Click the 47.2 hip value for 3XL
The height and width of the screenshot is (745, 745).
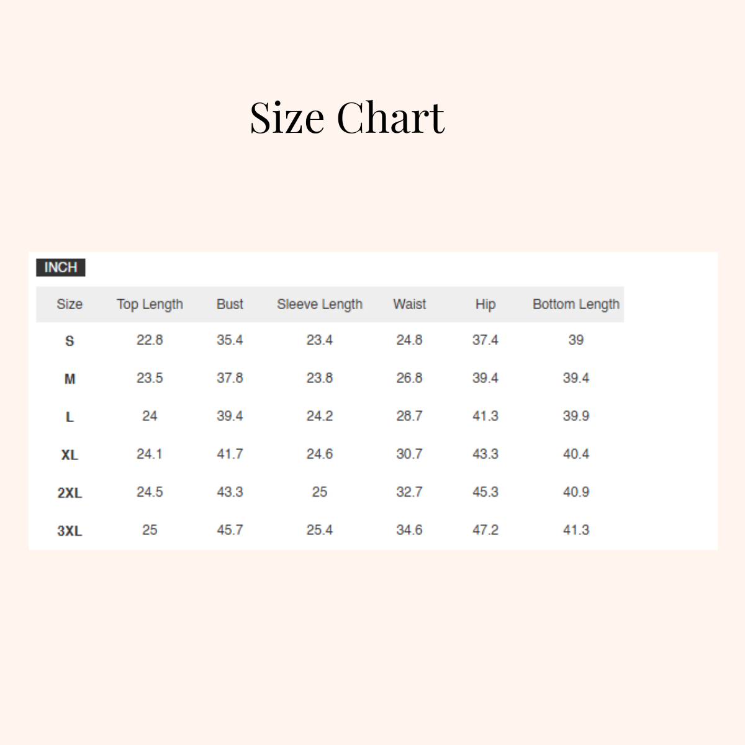point(485,530)
